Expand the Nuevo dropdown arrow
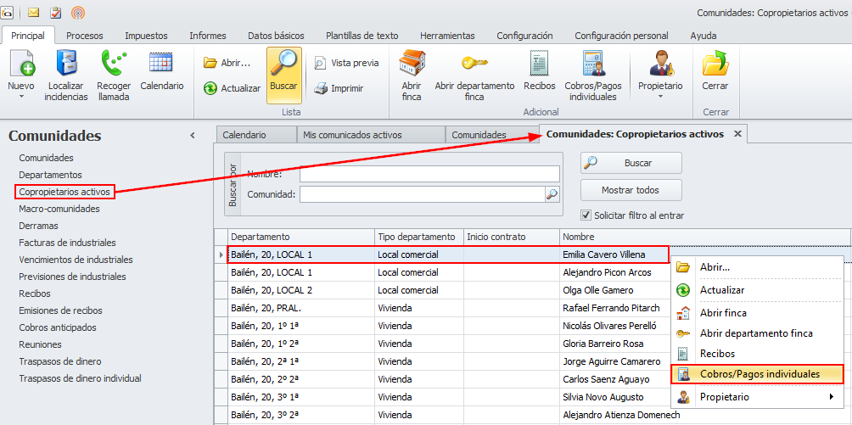 [21, 97]
